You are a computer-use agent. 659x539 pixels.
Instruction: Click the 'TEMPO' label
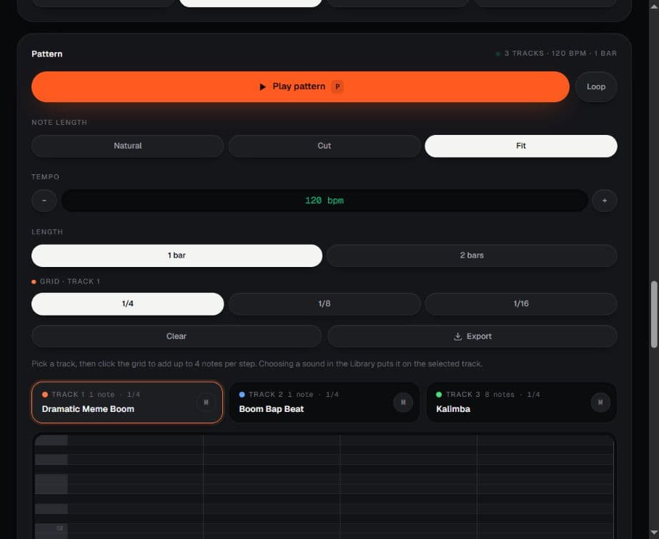pos(46,177)
